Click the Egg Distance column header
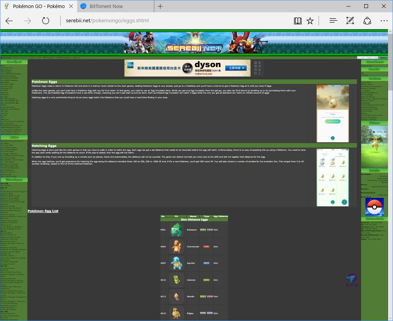Image resolution: width=393 pixels, height=321 pixels. tap(221, 216)
